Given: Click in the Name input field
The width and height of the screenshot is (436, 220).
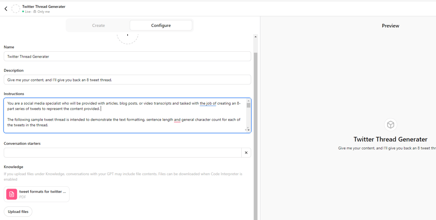Looking at the screenshot, I should pos(127,56).
